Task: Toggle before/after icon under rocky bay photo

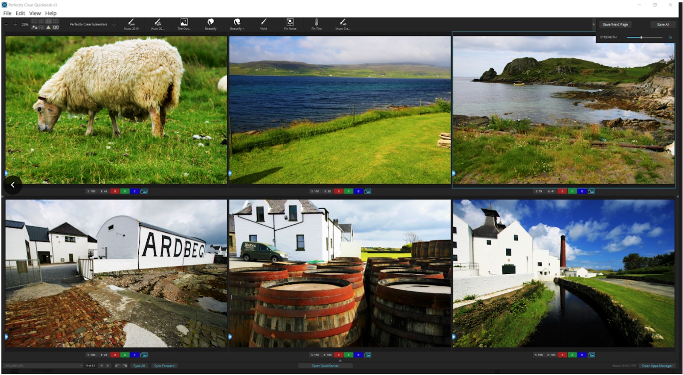Action: click(x=591, y=191)
